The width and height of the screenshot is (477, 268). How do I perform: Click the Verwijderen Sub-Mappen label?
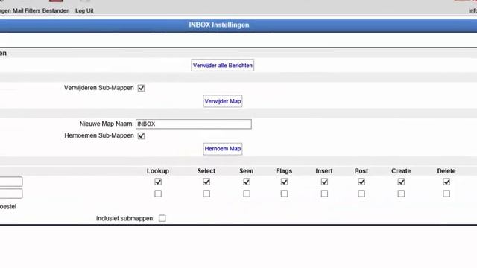[99, 88]
